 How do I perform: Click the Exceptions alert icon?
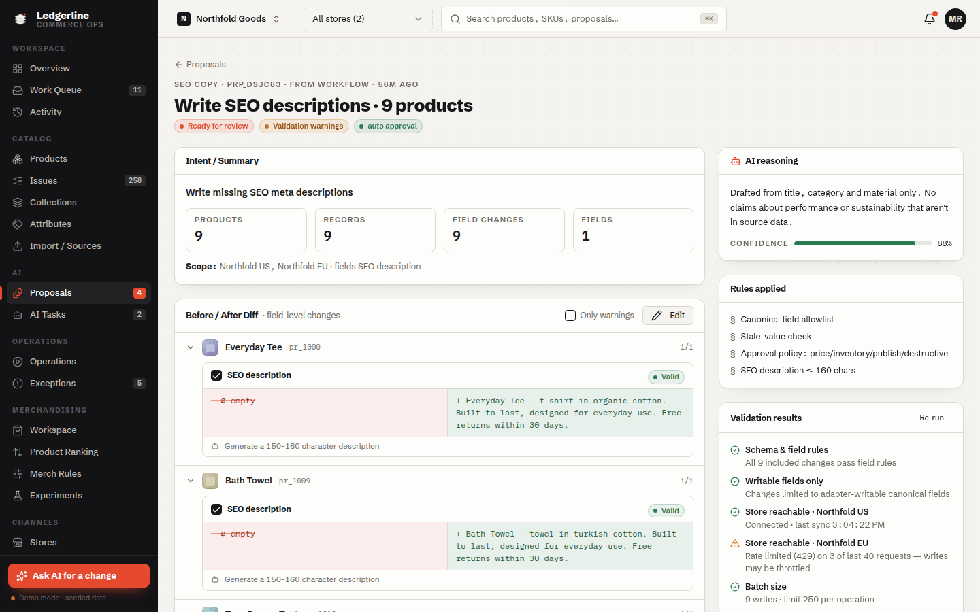pos(18,384)
